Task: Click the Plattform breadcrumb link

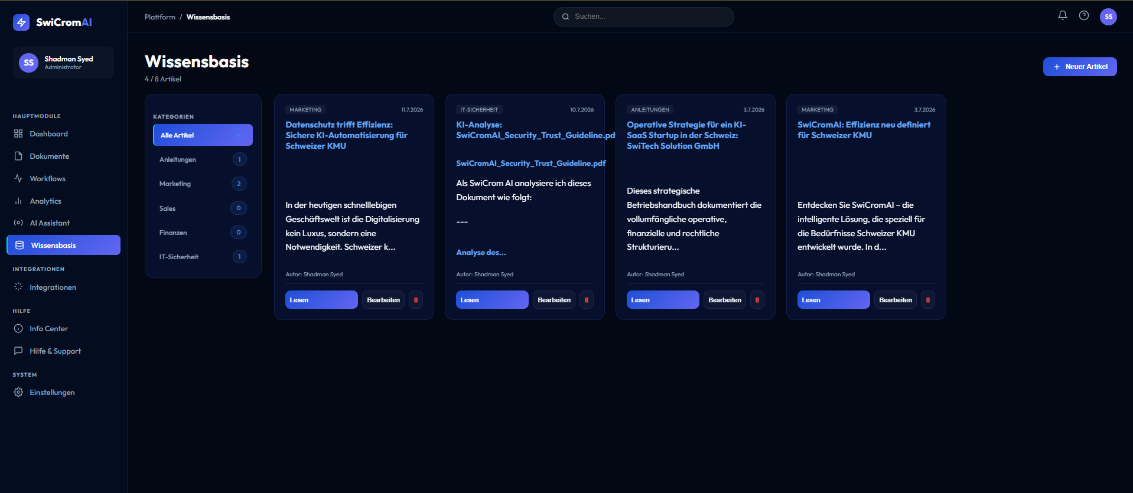Action: tap(160, 17)
